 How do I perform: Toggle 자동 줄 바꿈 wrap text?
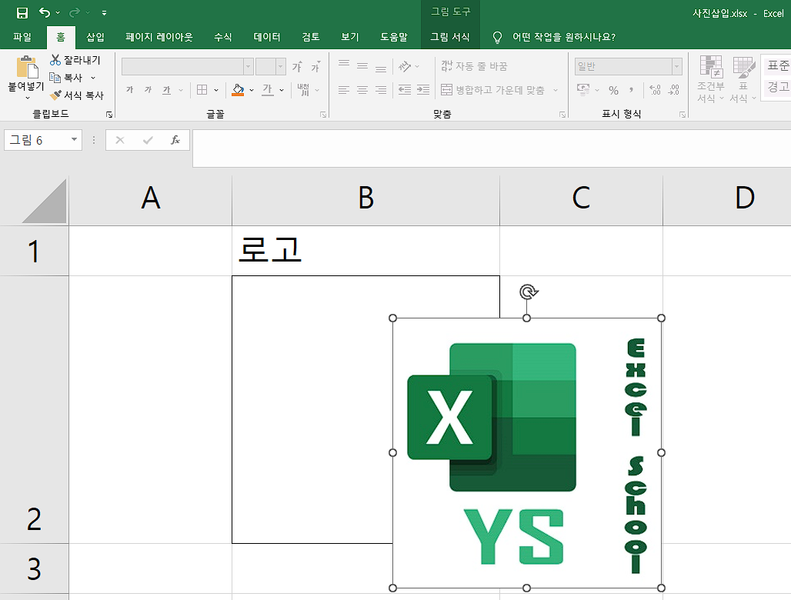[x=474, y=66]
